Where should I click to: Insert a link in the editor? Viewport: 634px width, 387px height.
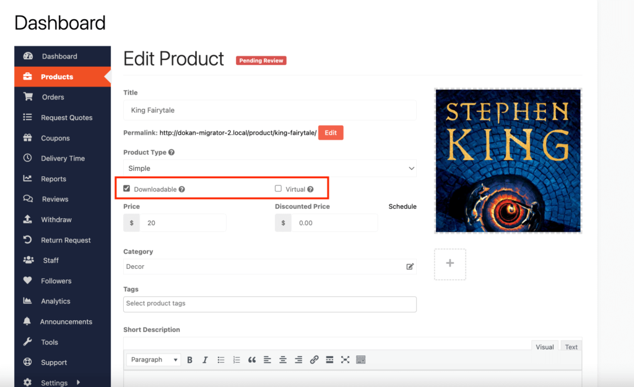click(x=314, y=360)
